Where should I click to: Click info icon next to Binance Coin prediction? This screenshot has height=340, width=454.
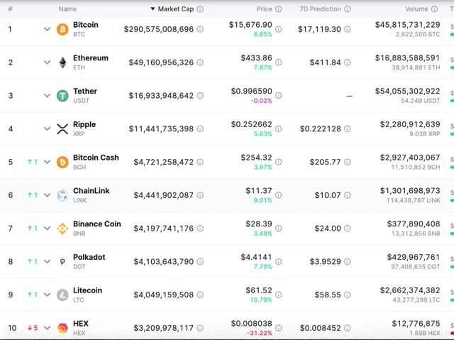pyautogui.click(x=348, y=229)
